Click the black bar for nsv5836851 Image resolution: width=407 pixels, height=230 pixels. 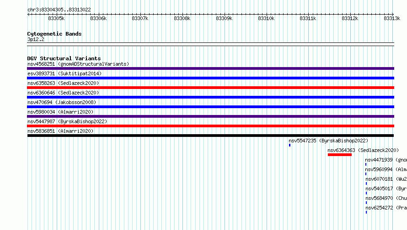click(210, 136)
